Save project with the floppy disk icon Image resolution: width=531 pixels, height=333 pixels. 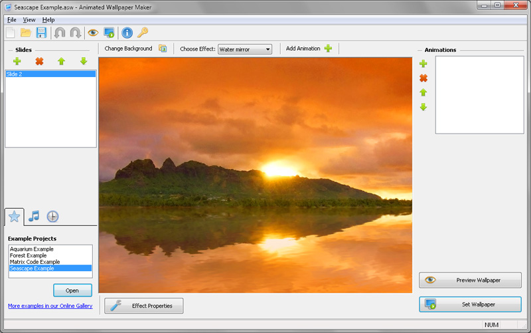click(41, 33)
